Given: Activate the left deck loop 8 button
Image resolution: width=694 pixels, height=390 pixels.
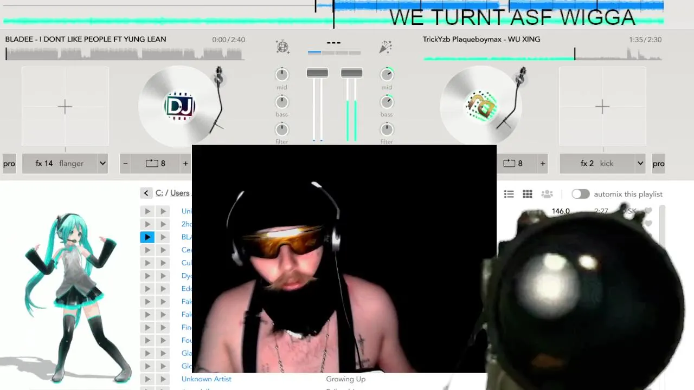Looking at the screenshot, I should click(156, 163).
